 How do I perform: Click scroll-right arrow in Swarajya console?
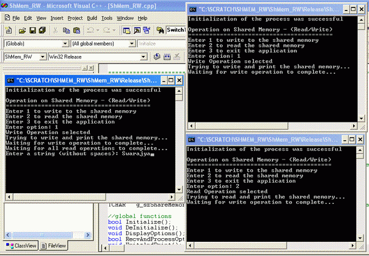click(x=172, y=197)
